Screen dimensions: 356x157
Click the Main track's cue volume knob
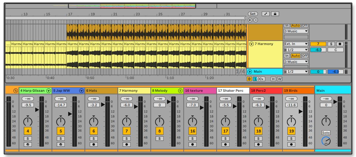(x=326, y=141)
